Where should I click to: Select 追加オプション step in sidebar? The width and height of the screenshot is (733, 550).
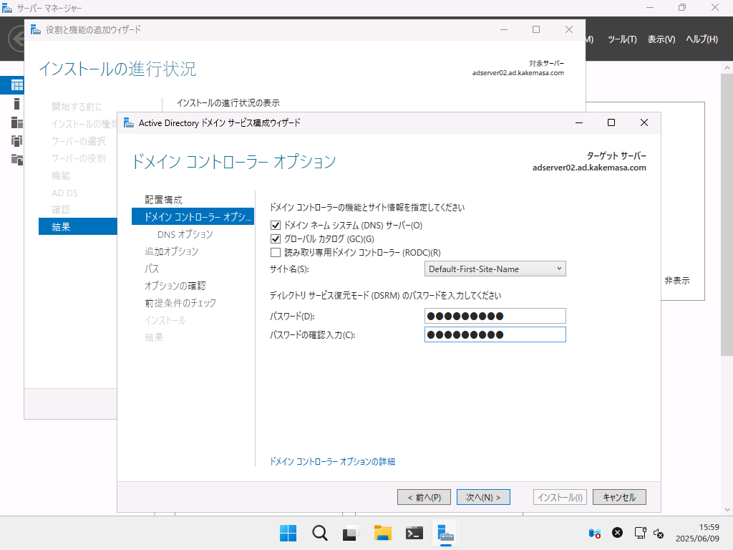click(x=172, y=251)
